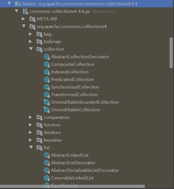This screenshot has height=189, width=174.
Task: Click the IndexedCollection class icon
Action: click(x=47, y=72)
